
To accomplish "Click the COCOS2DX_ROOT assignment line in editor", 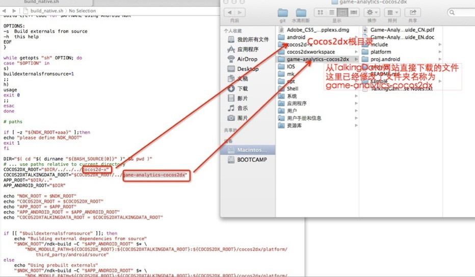I will click(56, 169).
